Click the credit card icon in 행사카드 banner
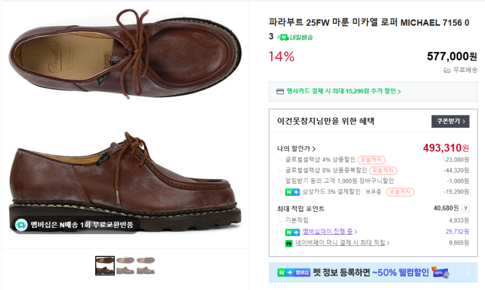The width and height of the screenshot is (485, 290). point(280,91)
